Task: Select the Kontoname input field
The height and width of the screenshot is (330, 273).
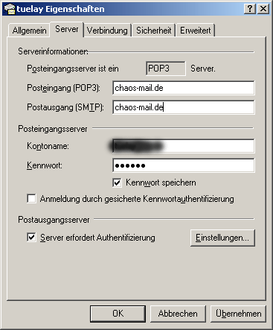Action: [184, 146]
